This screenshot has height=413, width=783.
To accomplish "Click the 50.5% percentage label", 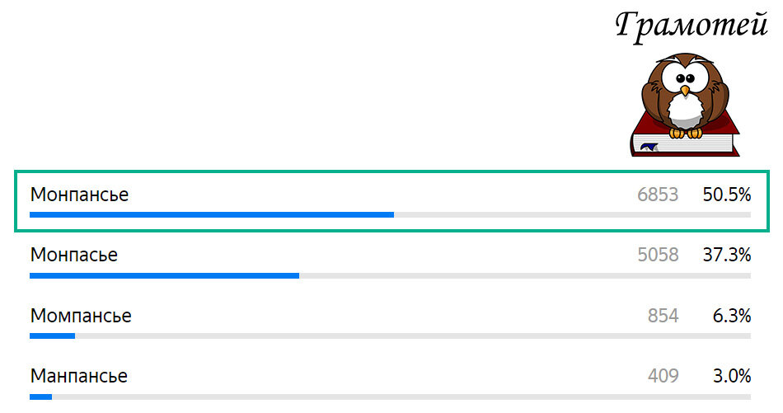I will coord(726,195).
